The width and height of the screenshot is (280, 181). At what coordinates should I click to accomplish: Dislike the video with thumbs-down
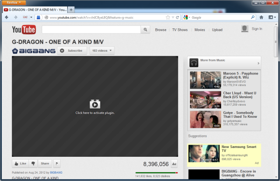[x=33, y=164]
